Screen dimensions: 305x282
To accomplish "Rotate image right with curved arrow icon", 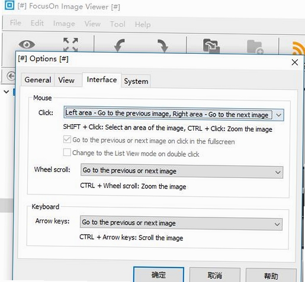I will [163, 46].
